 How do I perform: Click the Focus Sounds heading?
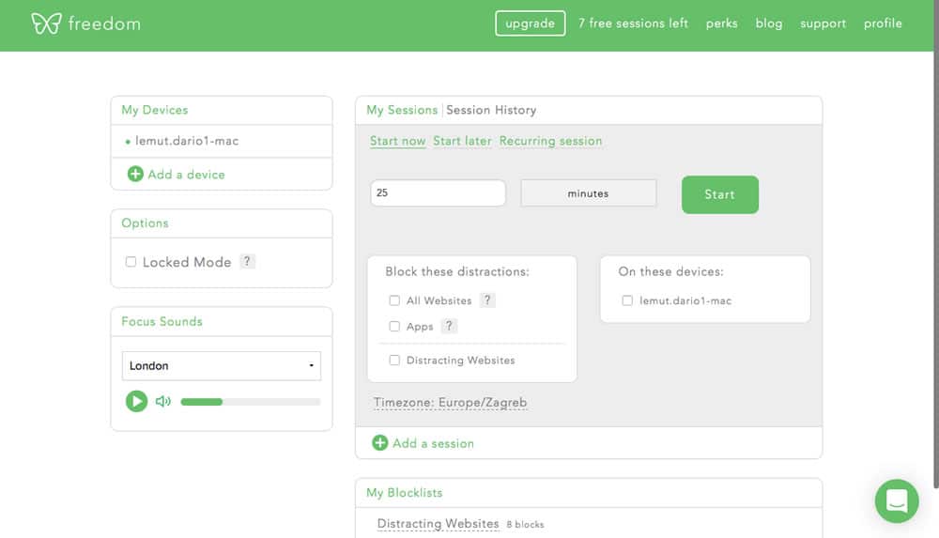pyautogui.click(x=162, y=322)
